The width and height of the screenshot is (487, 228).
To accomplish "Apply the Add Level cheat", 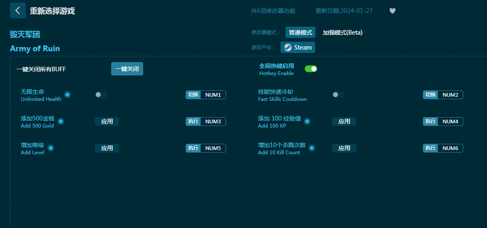I will [x=107, y=148].
